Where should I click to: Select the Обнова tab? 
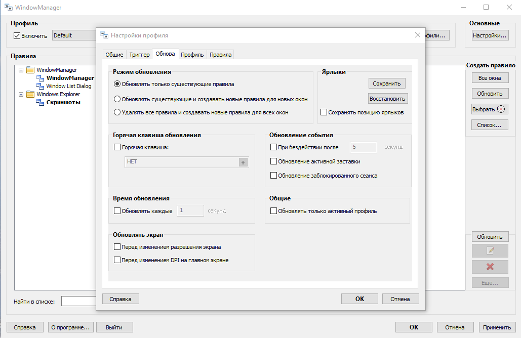click(x=165, y=54)
